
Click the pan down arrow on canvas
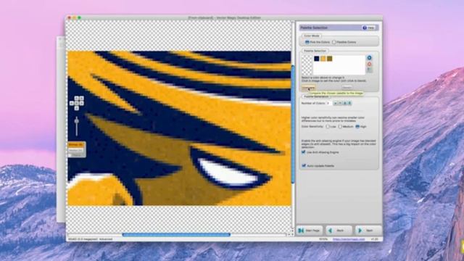(77, 108)
